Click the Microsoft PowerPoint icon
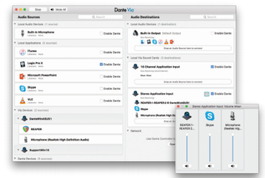 point(22,76)
